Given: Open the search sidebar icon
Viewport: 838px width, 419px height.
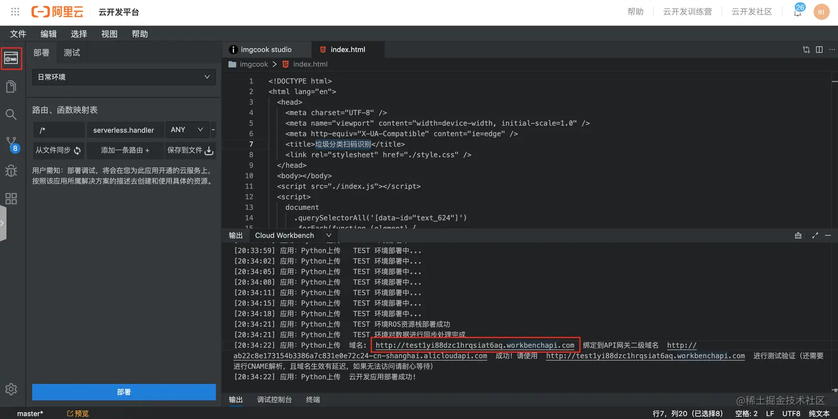Looking at the screenshot, I should [11, 115].
